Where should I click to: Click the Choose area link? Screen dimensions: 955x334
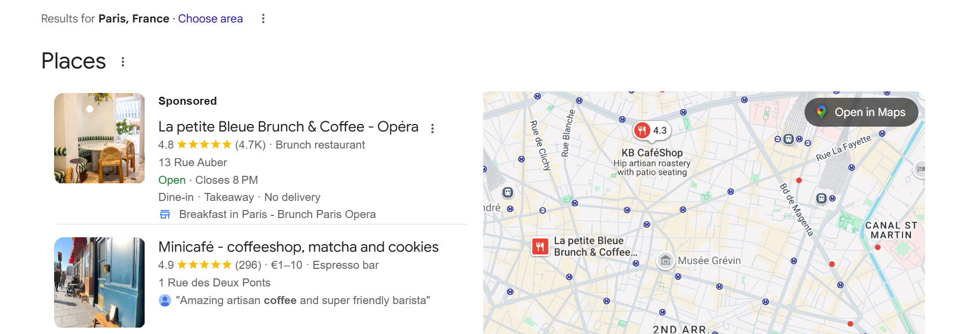[210, 19]
